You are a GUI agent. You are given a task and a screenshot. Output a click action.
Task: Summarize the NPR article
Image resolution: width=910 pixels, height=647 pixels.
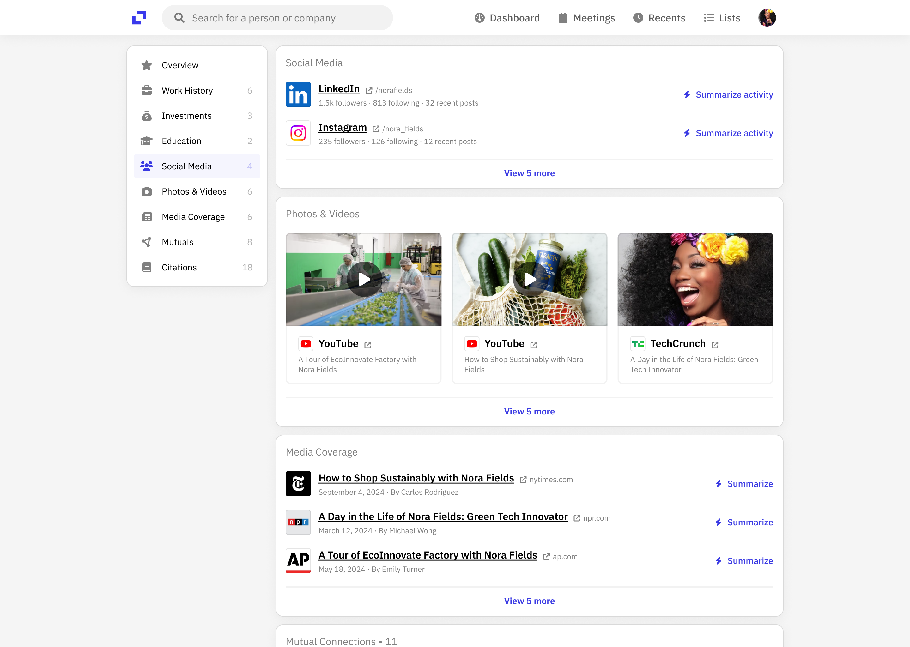click(744, 522)
